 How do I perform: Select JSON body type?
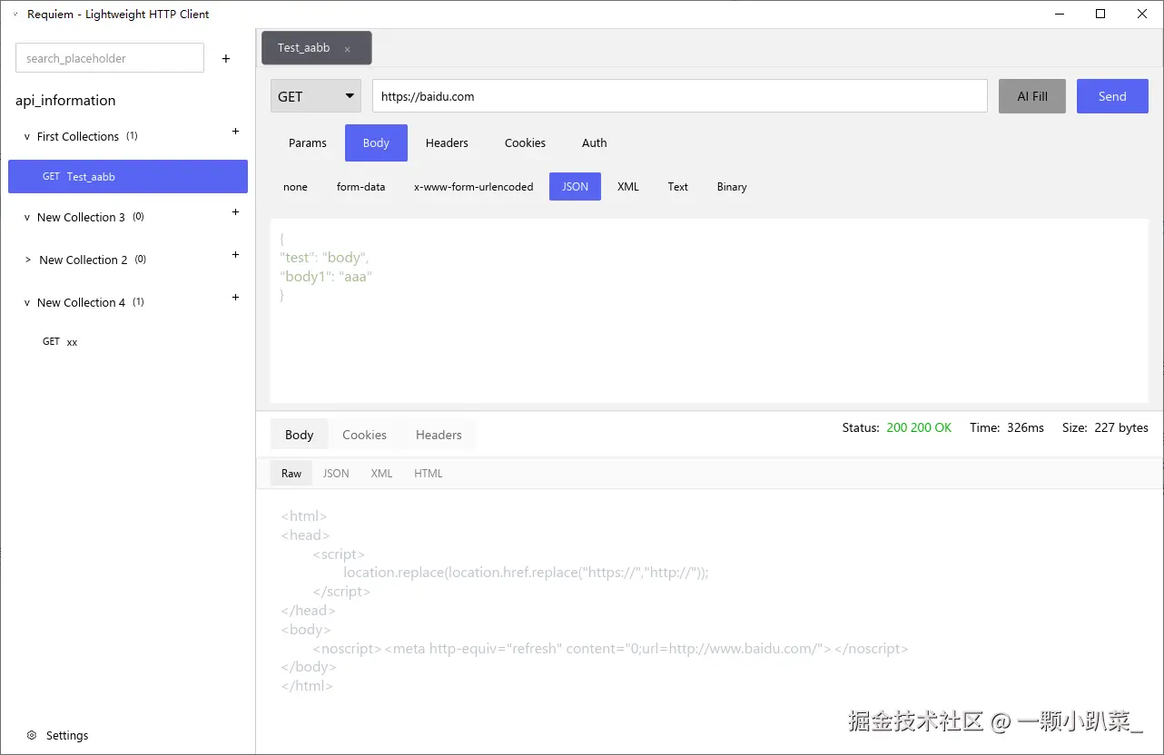pos(575,187)
